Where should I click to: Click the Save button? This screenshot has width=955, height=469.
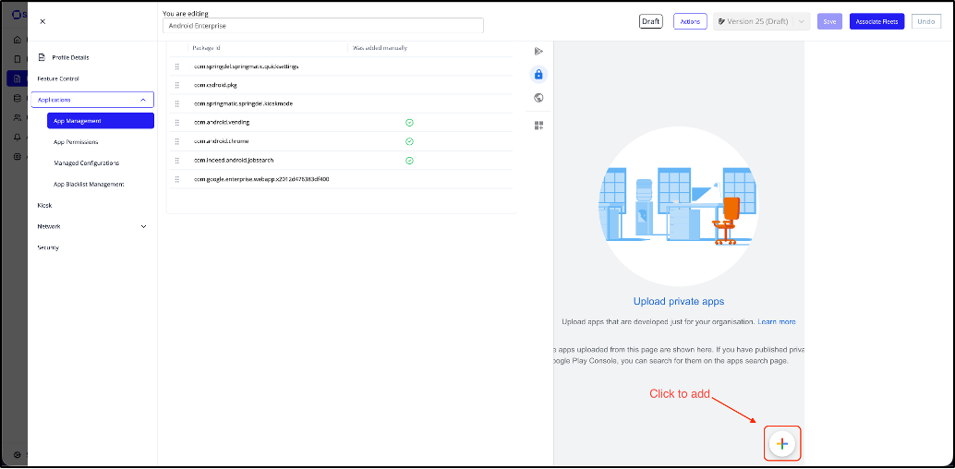pyautogui.click(x=829, y=21)
